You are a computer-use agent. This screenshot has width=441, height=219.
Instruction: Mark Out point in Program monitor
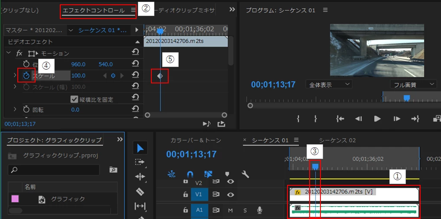point(316,119)
